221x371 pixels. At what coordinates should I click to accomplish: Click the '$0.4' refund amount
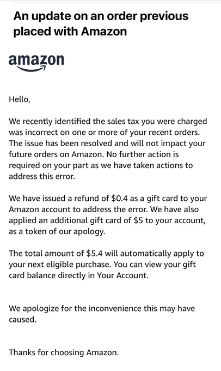tap(119, 198)
